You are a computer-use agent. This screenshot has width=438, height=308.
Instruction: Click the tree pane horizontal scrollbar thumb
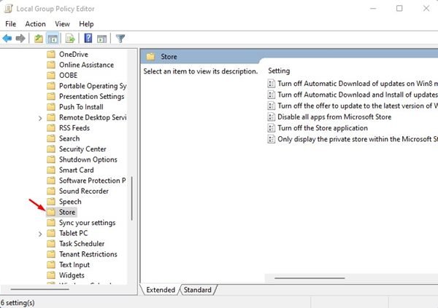point(39,289)
